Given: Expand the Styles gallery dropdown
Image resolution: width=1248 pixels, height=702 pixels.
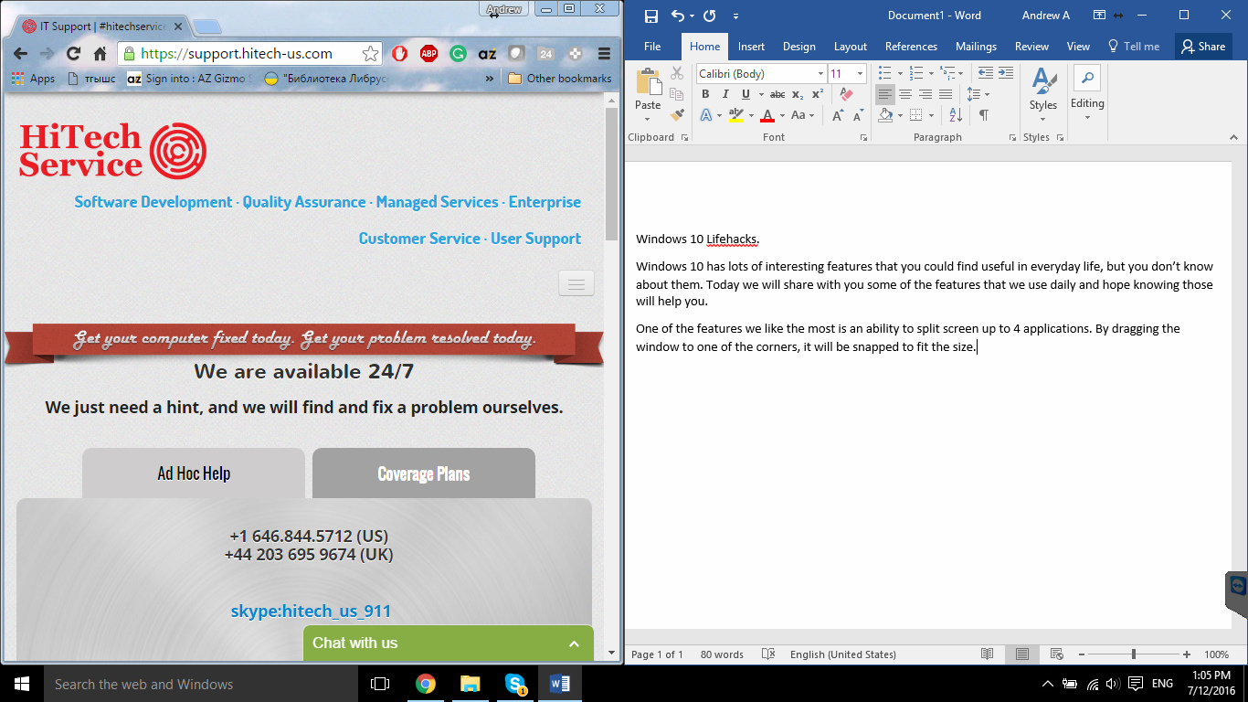Looking at the screenshot, I should [1043, 119].
